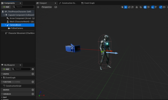
Task: Choose the Scale transform tool
Action: [x=132, y=7]
